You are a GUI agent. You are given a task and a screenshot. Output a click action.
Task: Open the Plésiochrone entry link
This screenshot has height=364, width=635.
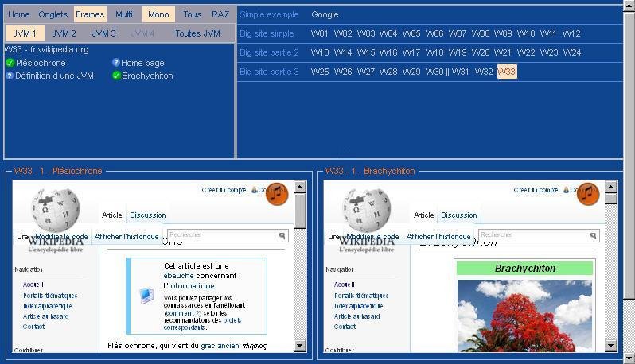tap(41, 63)
